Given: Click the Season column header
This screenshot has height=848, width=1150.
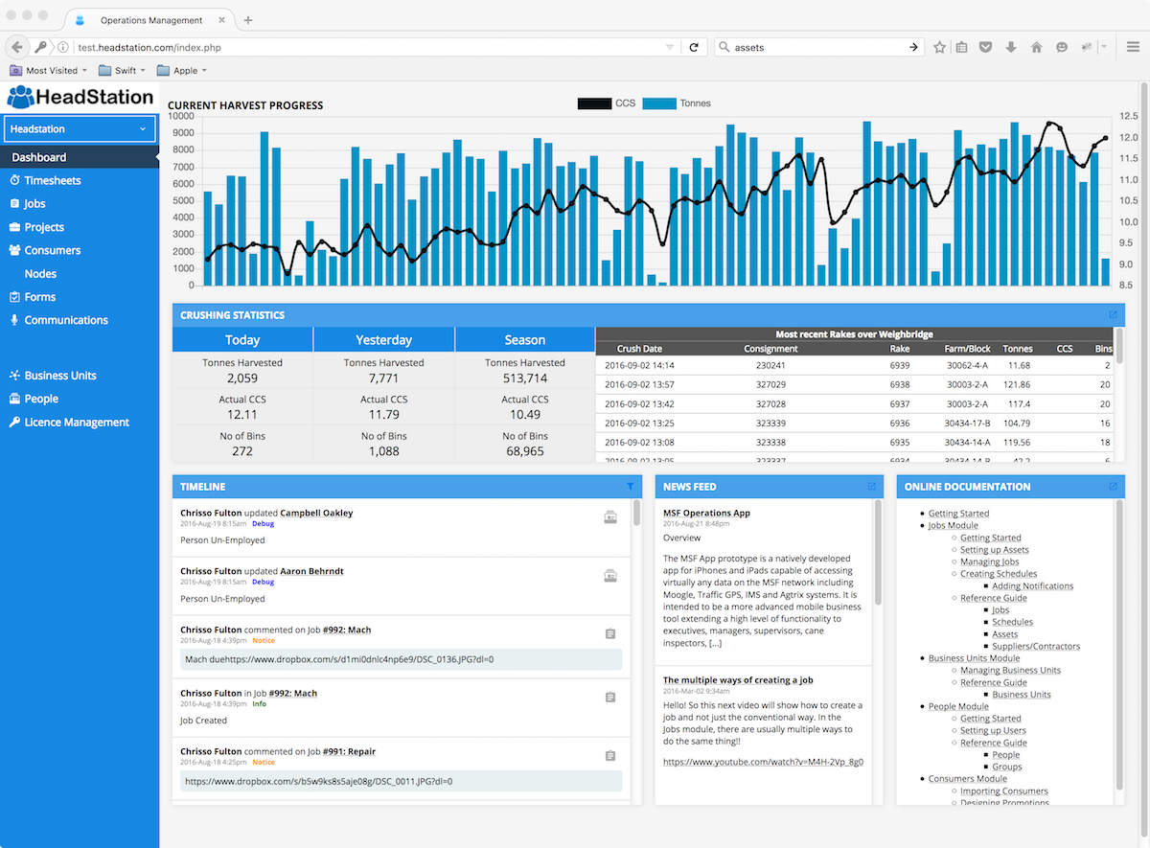Looking at the screenshot, I should pyautogui.click(x=525, y=339).
